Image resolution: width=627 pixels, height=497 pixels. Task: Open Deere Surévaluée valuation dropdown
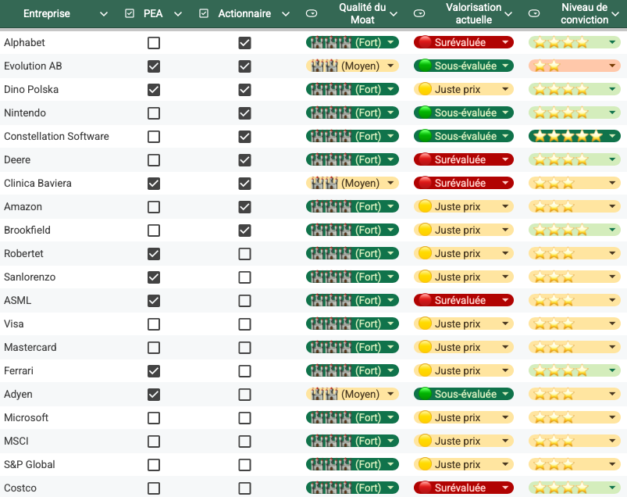pyautogui.click(x=464, y=159)
